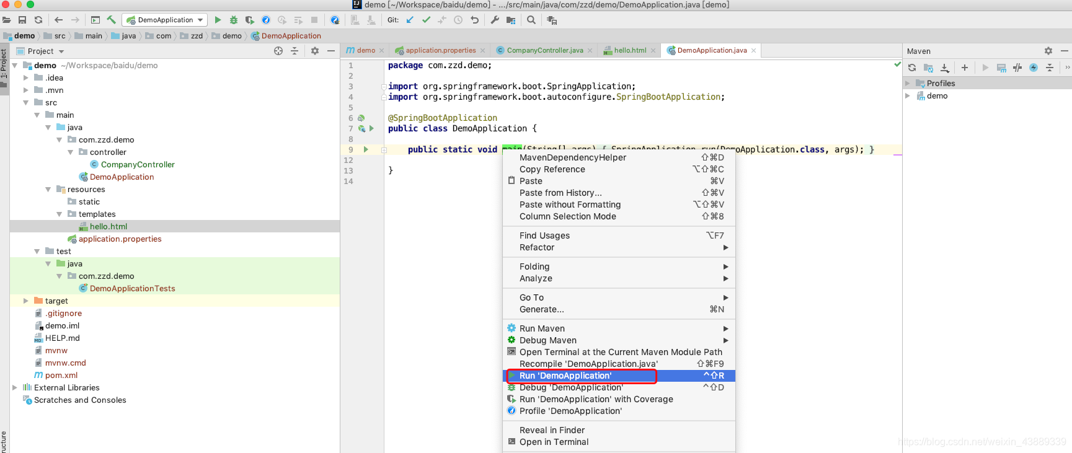Collapse the templates folder

tap(60, 214)
